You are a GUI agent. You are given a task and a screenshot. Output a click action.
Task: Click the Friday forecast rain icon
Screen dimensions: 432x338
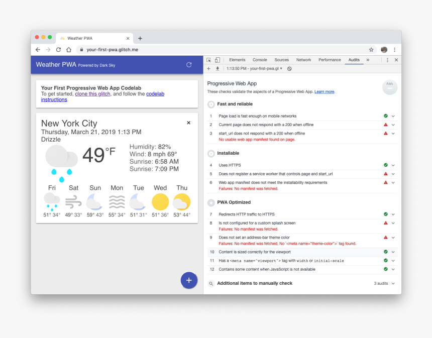[52, 202]
